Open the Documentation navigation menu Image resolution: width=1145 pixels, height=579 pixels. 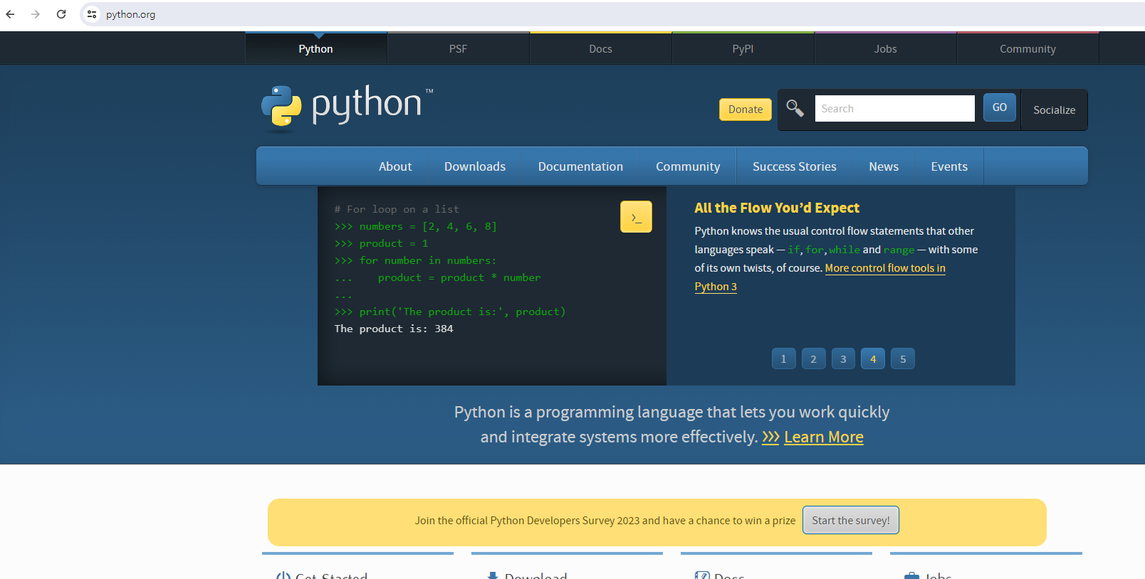(x=581, y=166)
